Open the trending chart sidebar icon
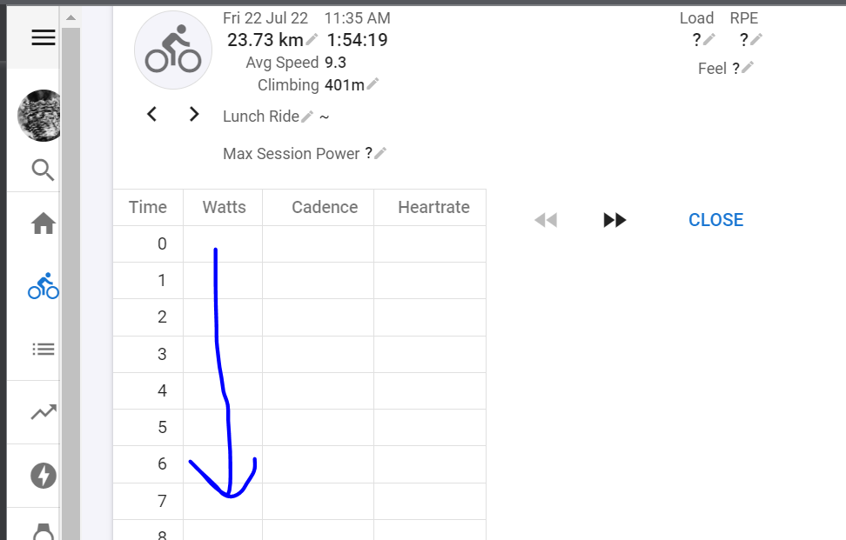846x540 pixels. [44, 412]
